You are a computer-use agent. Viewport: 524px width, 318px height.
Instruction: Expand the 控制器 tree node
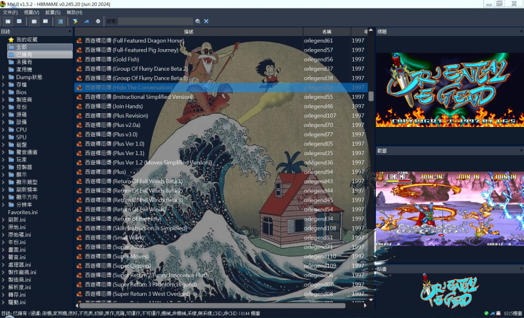3,167
